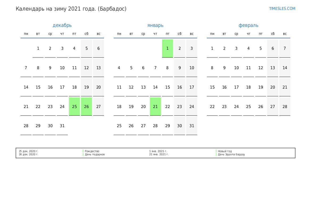This screenshot has width=311, height=220.
Task: Click February 28 date cell
Action: (x=285, y=106)
